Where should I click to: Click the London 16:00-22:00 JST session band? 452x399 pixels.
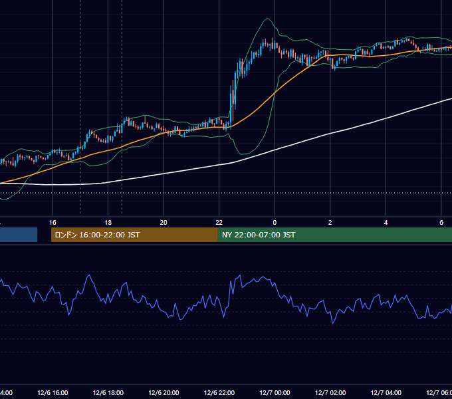[134, 235]
